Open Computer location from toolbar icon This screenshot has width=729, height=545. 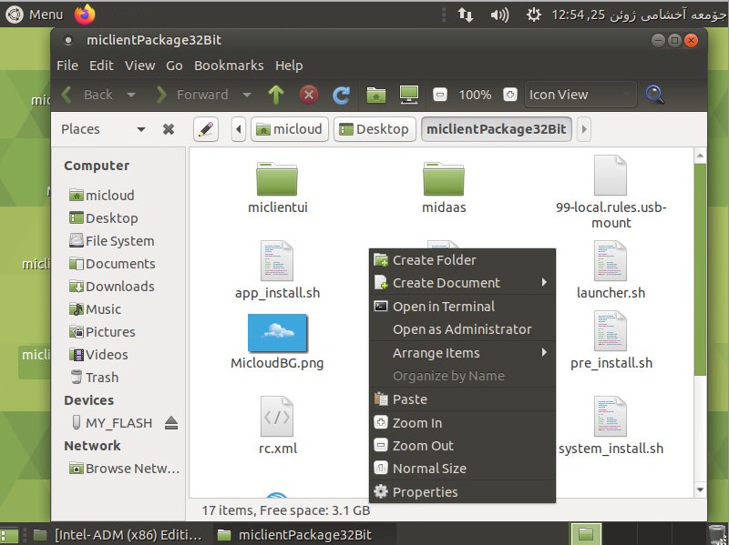pos(408,95)
